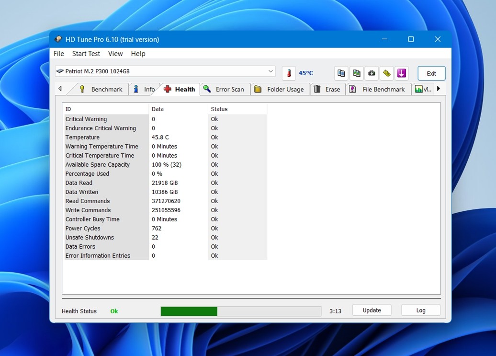Image resolution: width=496 pixels, height=356 pixels.
Task: Click the copy screenshot to clipboard icon
Action: [356, 73]
